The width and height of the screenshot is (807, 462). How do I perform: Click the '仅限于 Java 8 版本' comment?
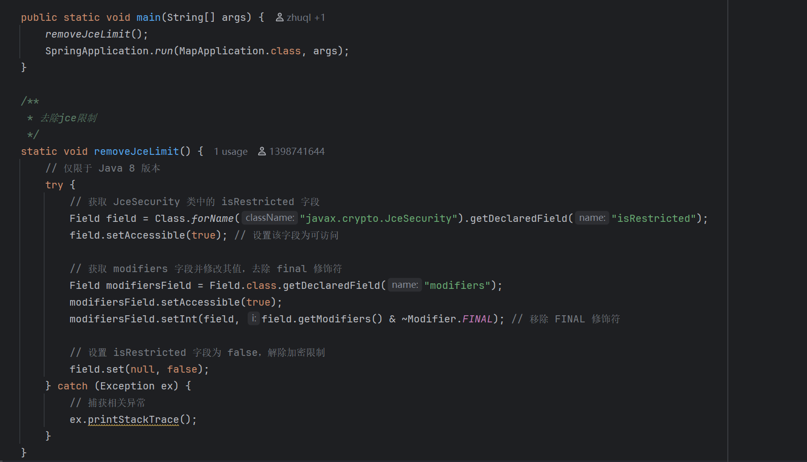(103, 169)
